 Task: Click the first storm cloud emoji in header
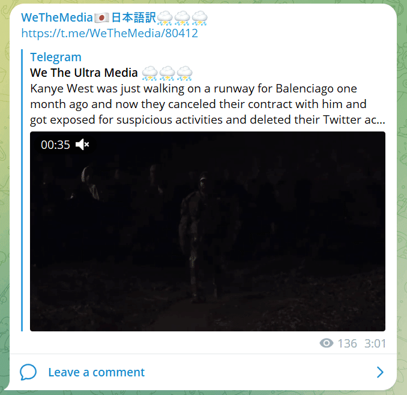point(164,18)
